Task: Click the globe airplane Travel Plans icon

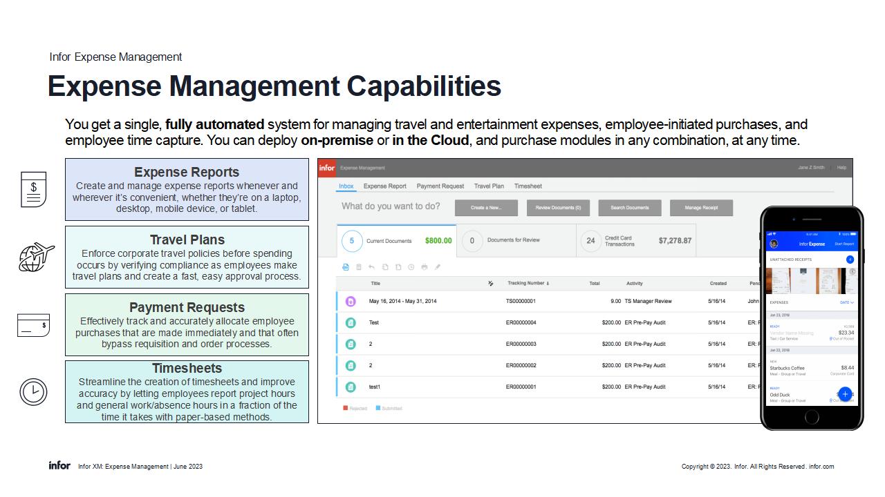Action: (36, 257)
